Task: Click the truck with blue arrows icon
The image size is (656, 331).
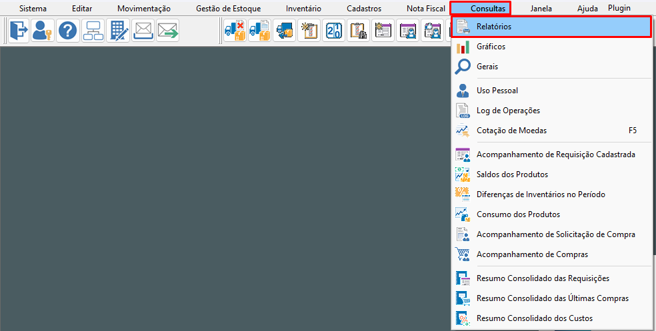Action: tap(285, 31)
